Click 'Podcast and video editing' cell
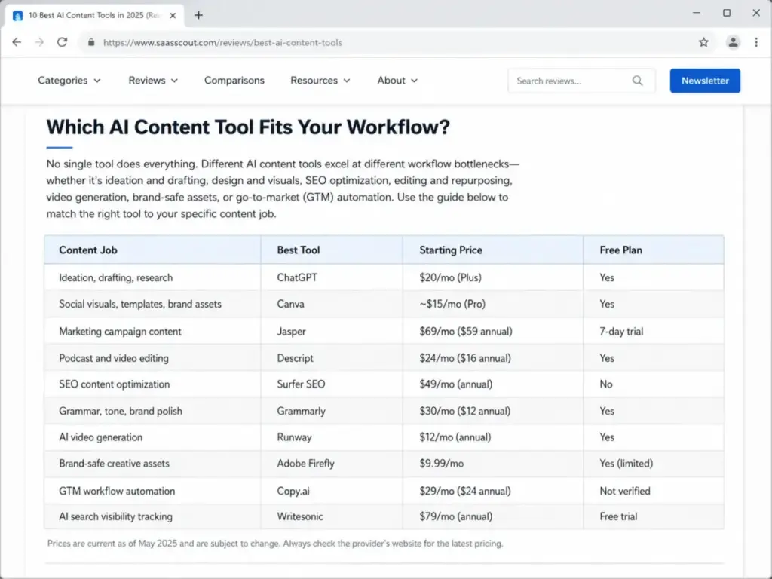Screen dimensions: 772x579 click(152, 358)
